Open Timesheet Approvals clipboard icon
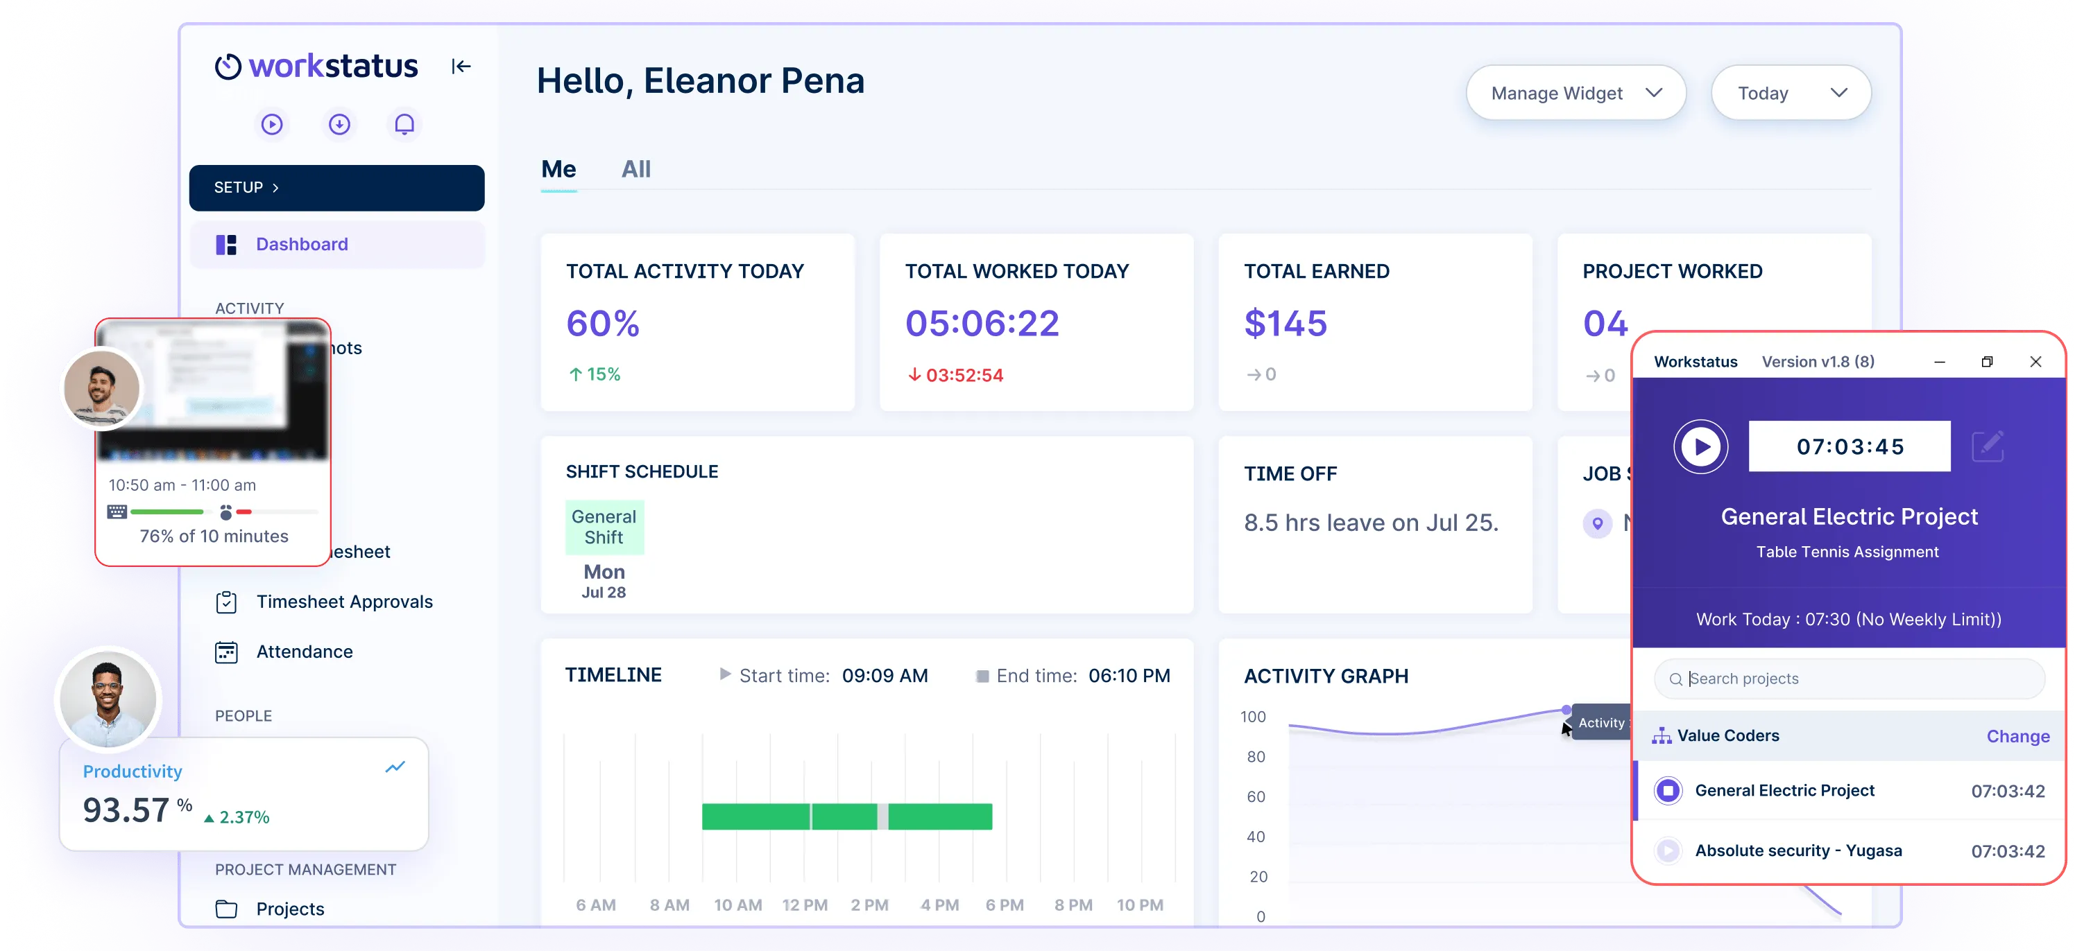 pos(226,601)
